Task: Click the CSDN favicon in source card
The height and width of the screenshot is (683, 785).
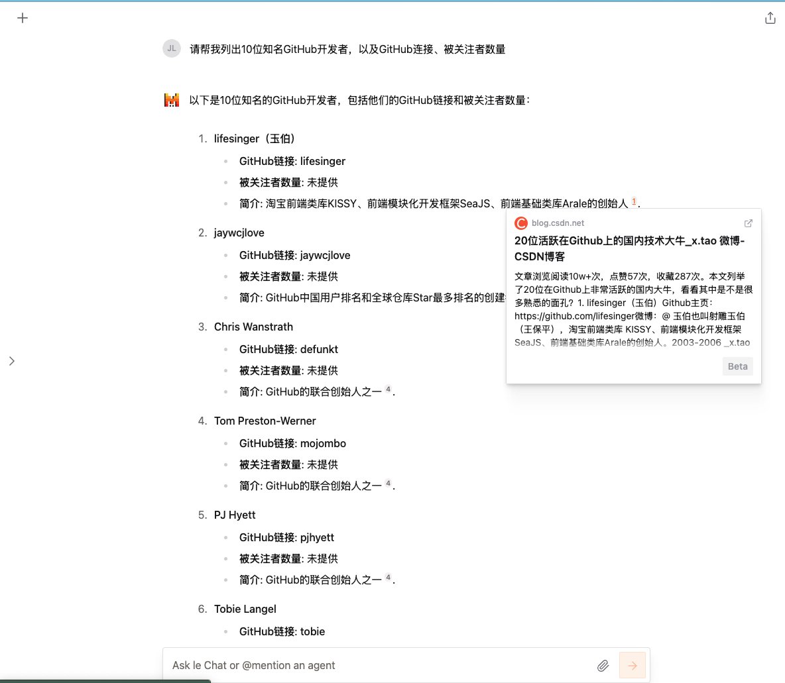Action: (521, 223)
